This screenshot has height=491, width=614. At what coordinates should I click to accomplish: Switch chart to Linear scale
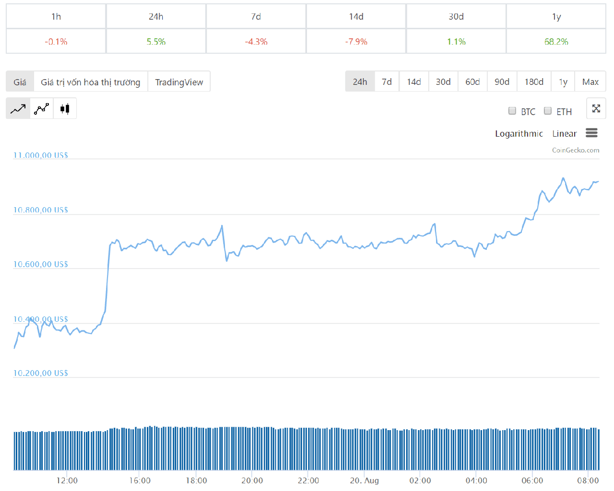[x=564, y=133]
